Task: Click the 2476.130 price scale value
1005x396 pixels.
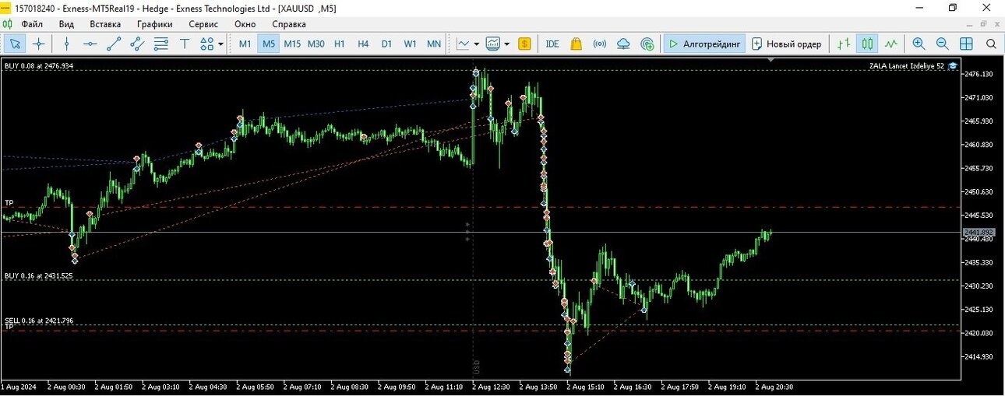Action: click(980, 74)
